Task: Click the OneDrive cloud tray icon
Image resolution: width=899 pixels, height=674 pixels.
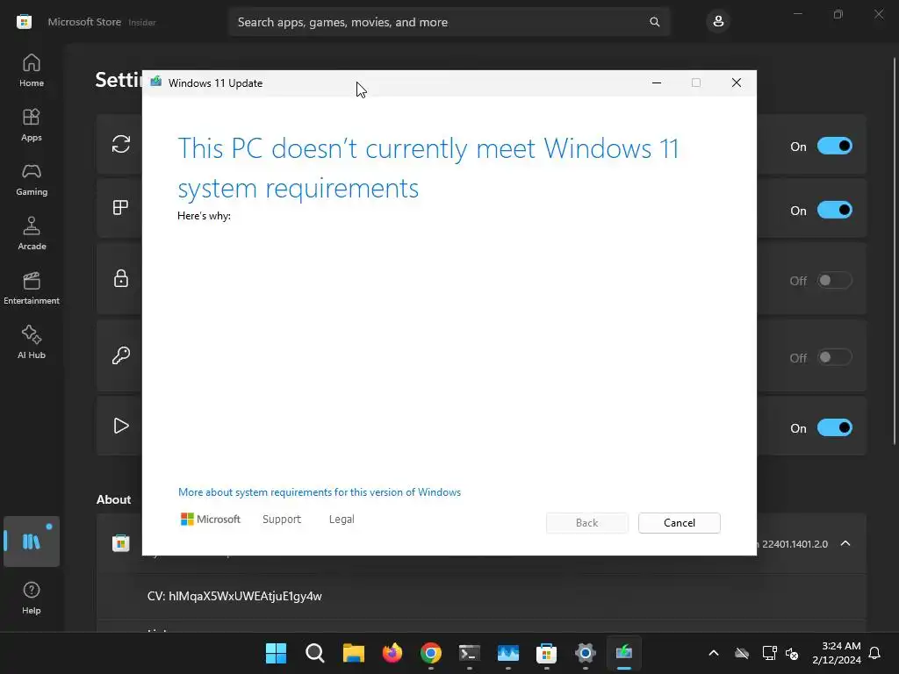Action: click(x=742, y=653)
